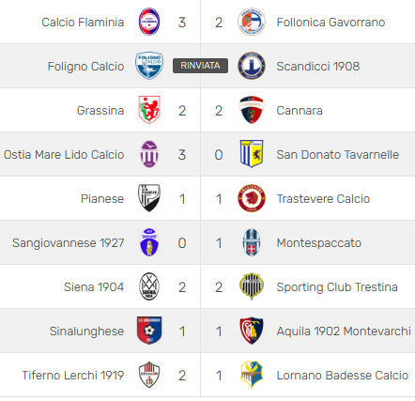The image size is (415, 401).
Task: Select the Montespaccato team crest
Action: 252,242
